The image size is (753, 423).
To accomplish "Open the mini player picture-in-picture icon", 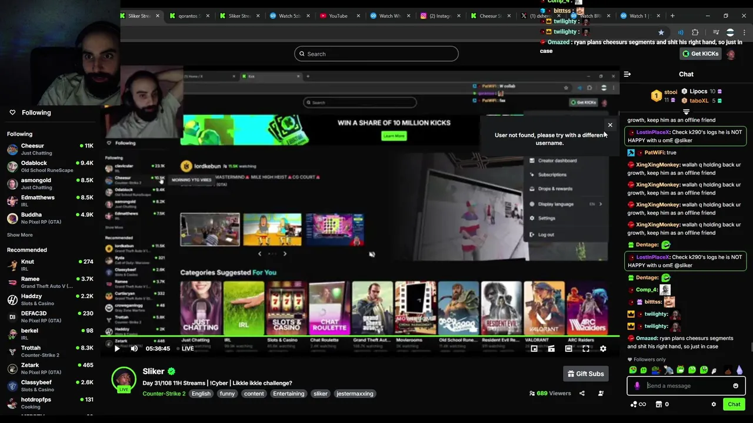I will pos(534,349).
